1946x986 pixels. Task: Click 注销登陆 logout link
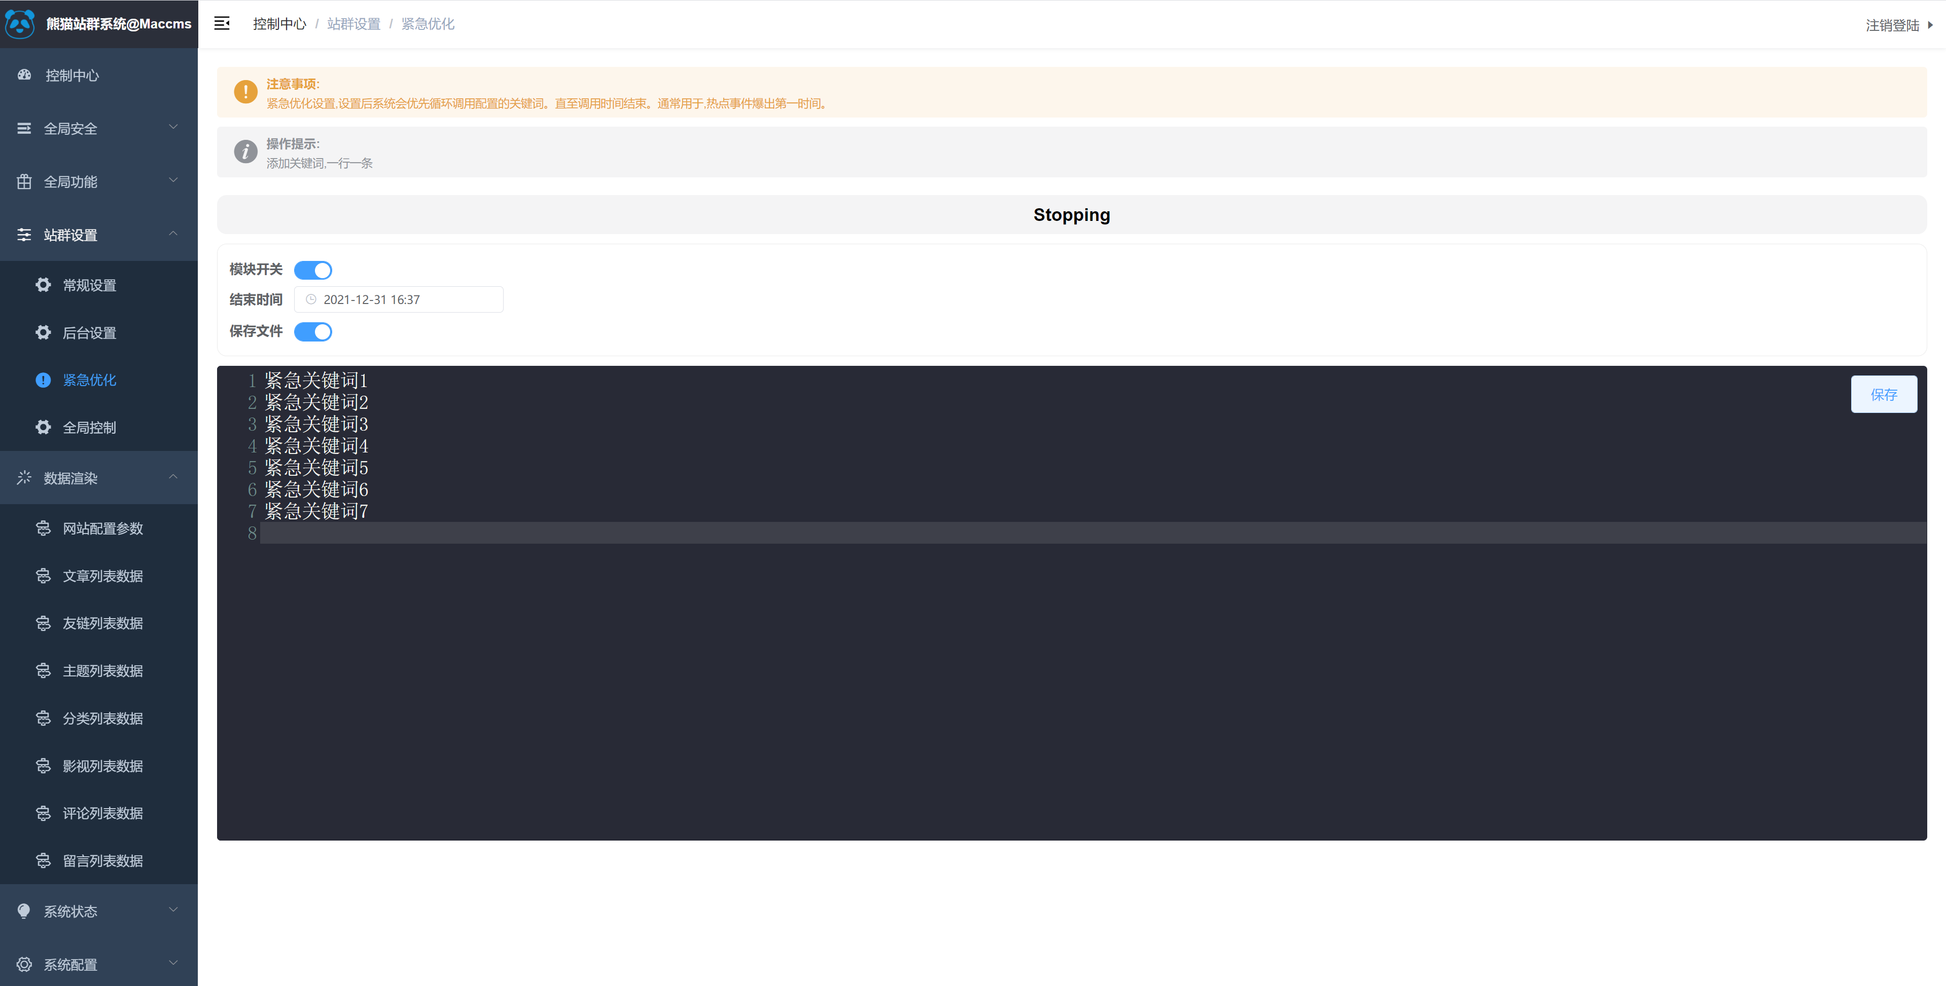(1892, 25)
